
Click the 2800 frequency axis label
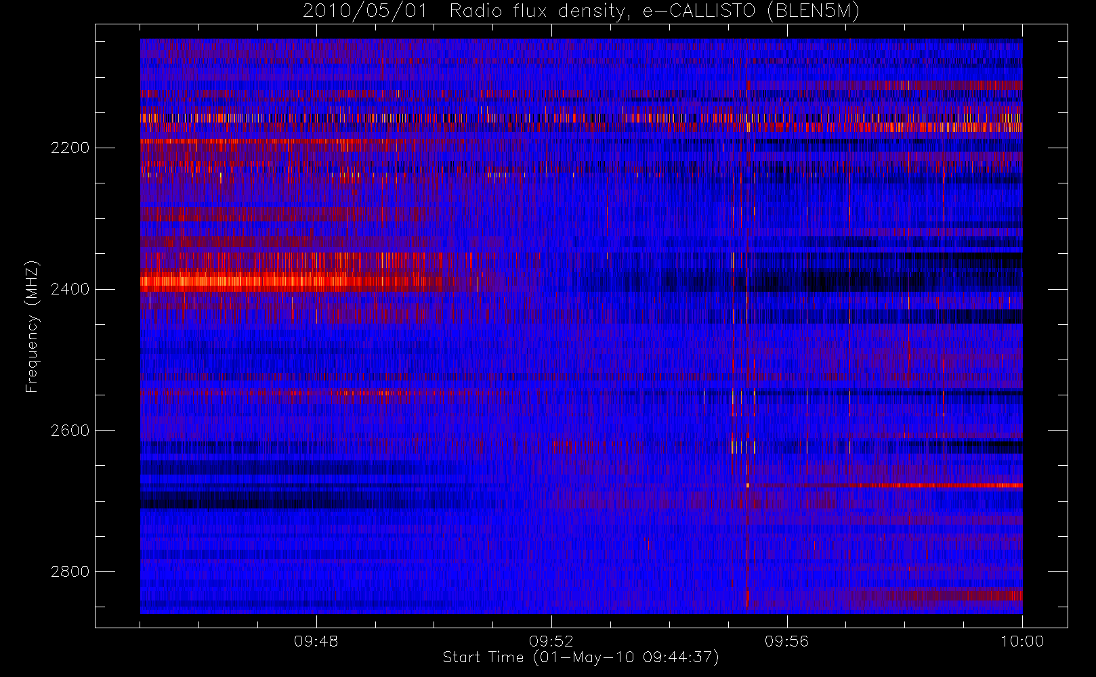70,572
